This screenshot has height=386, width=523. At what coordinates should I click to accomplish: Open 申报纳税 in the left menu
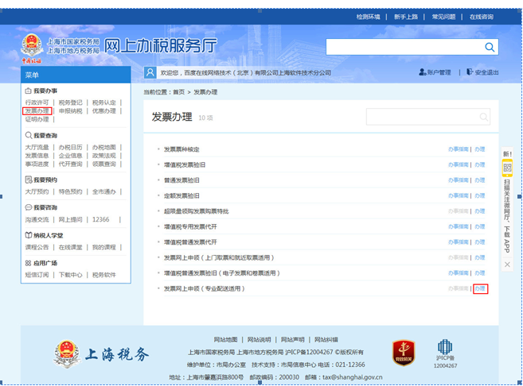tap(70, 111)
